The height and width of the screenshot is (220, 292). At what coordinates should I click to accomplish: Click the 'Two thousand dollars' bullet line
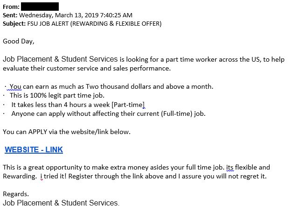point(111,86)
